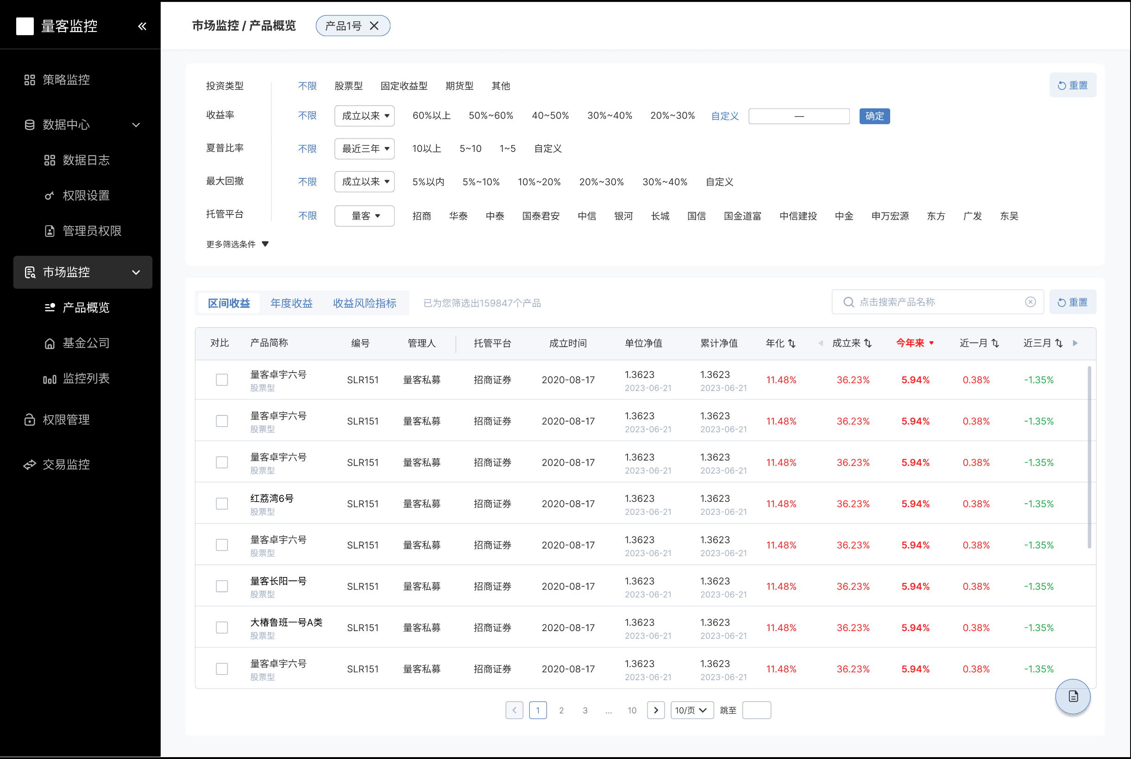Open 监控列表 in sidebar

86,379
